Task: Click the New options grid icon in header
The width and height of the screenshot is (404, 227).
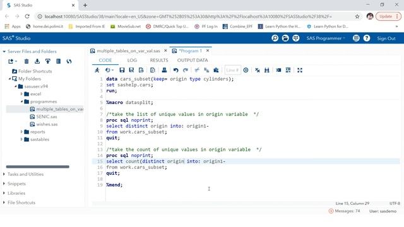Action: coord(296,38)
